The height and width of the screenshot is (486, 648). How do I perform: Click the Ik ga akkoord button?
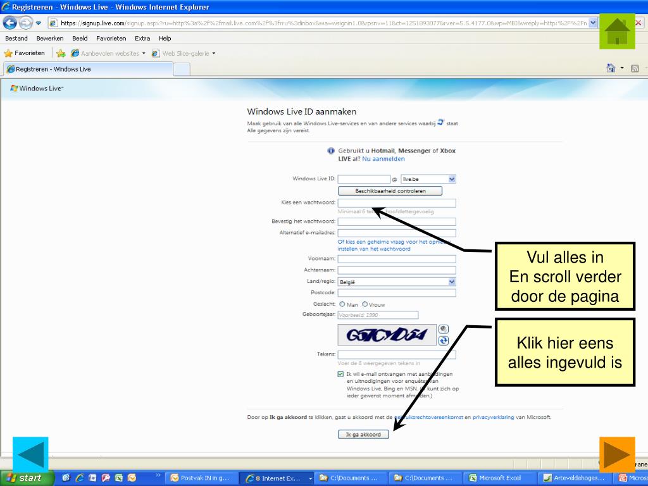click(363, 434)
